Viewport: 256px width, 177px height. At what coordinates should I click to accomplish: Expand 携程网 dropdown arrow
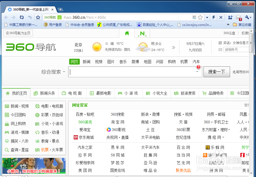point(223,137)
